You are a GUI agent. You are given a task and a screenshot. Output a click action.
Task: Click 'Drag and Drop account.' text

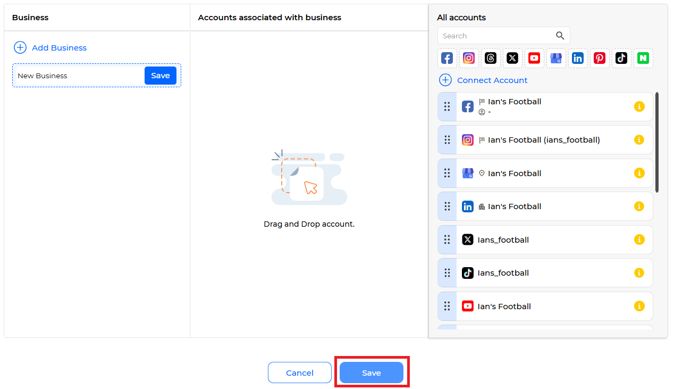point(309,224)
